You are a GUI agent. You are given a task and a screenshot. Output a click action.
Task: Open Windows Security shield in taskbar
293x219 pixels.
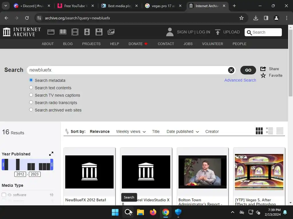[x=178, y=212]
